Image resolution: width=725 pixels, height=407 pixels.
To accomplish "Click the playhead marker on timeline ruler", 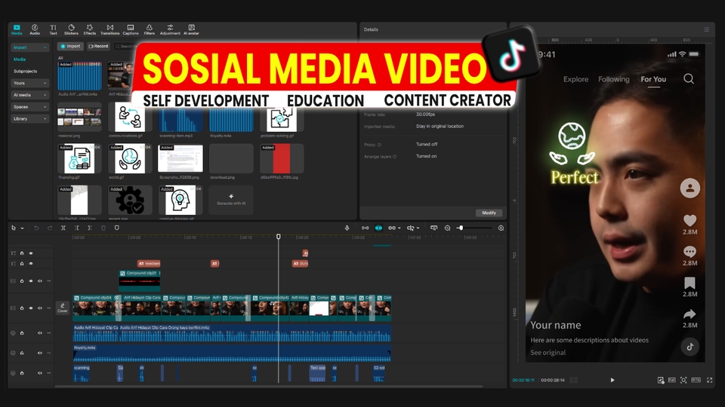I will (279, 237).
